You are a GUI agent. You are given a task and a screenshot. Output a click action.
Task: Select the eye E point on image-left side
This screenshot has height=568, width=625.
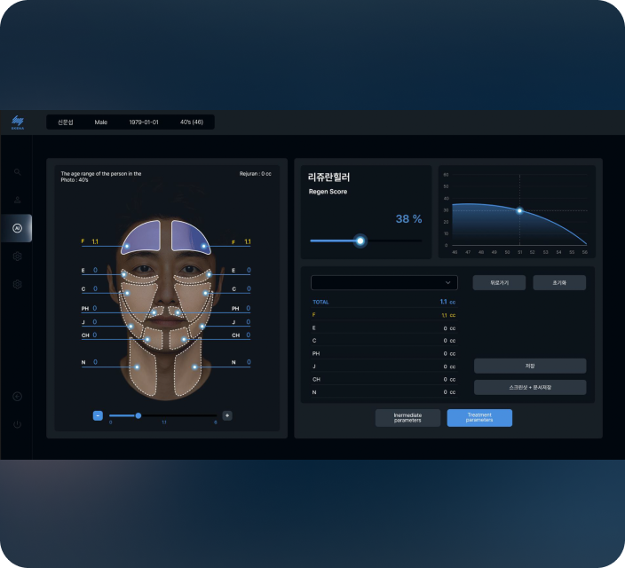(x=124, y=274)
